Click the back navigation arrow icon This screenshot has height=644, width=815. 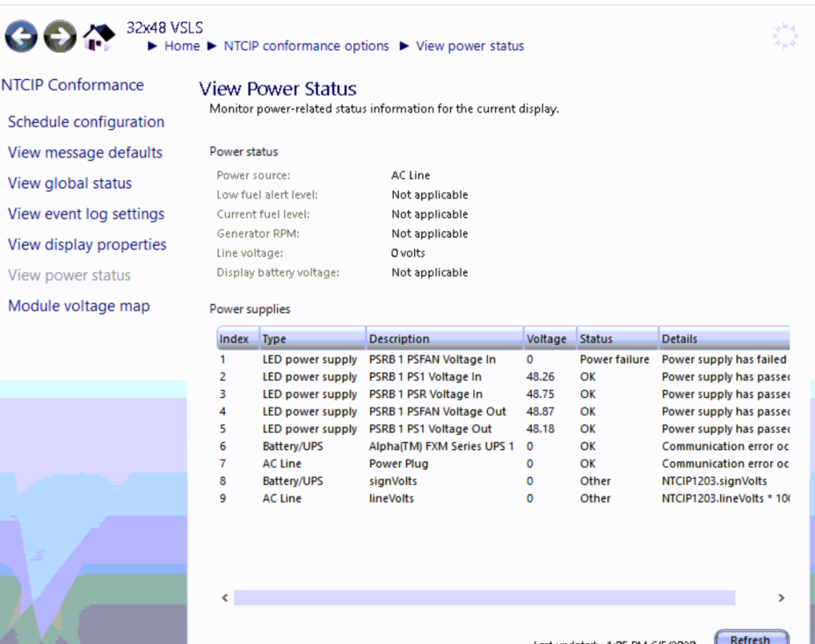(19, 36)
